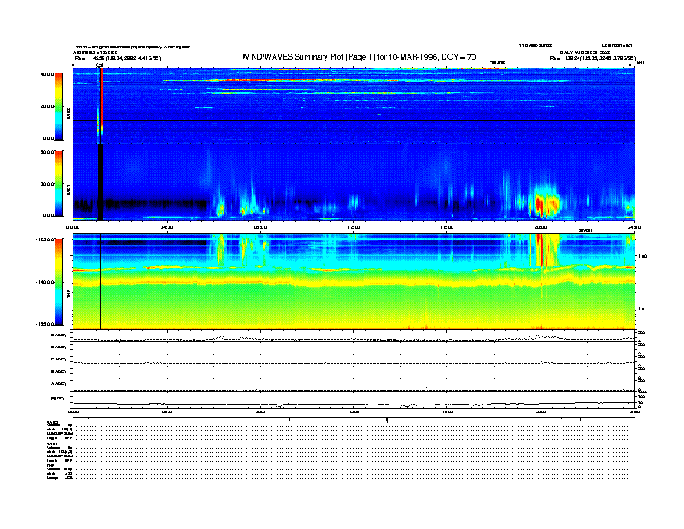
Task: Select the TNR color scale bar
Action: pyautogui.click(x=59, y=282)
